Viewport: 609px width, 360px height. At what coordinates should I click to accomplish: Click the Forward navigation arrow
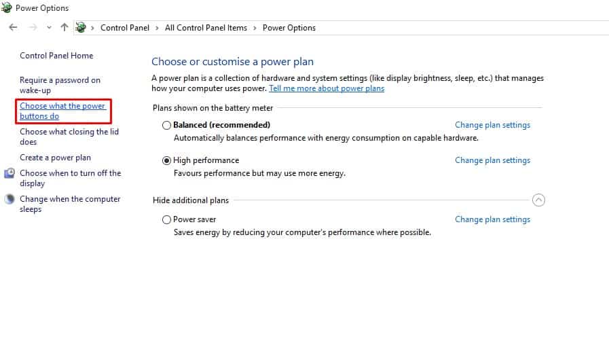tap(32, 28)
